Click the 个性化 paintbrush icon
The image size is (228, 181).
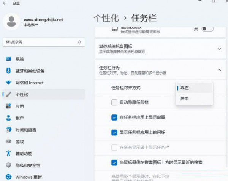point(8,94)
